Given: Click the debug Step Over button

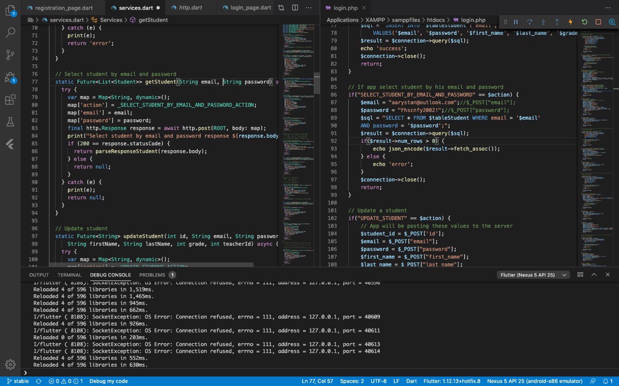Looking at the screenshot, I should pos(530,22).
